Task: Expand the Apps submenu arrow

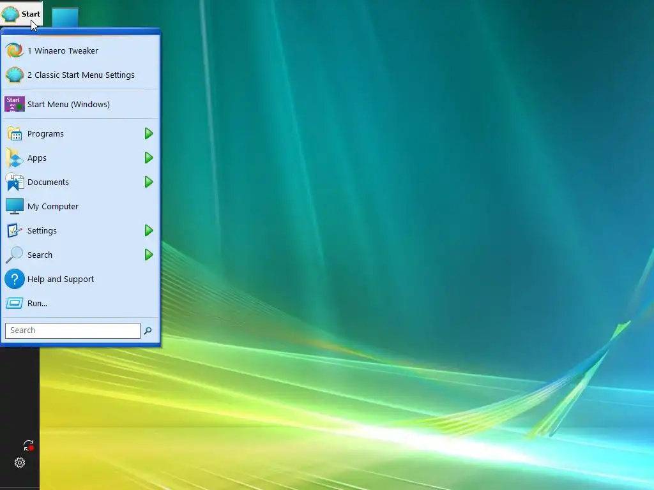Action: pyautogui.click(x=149, y=158)
